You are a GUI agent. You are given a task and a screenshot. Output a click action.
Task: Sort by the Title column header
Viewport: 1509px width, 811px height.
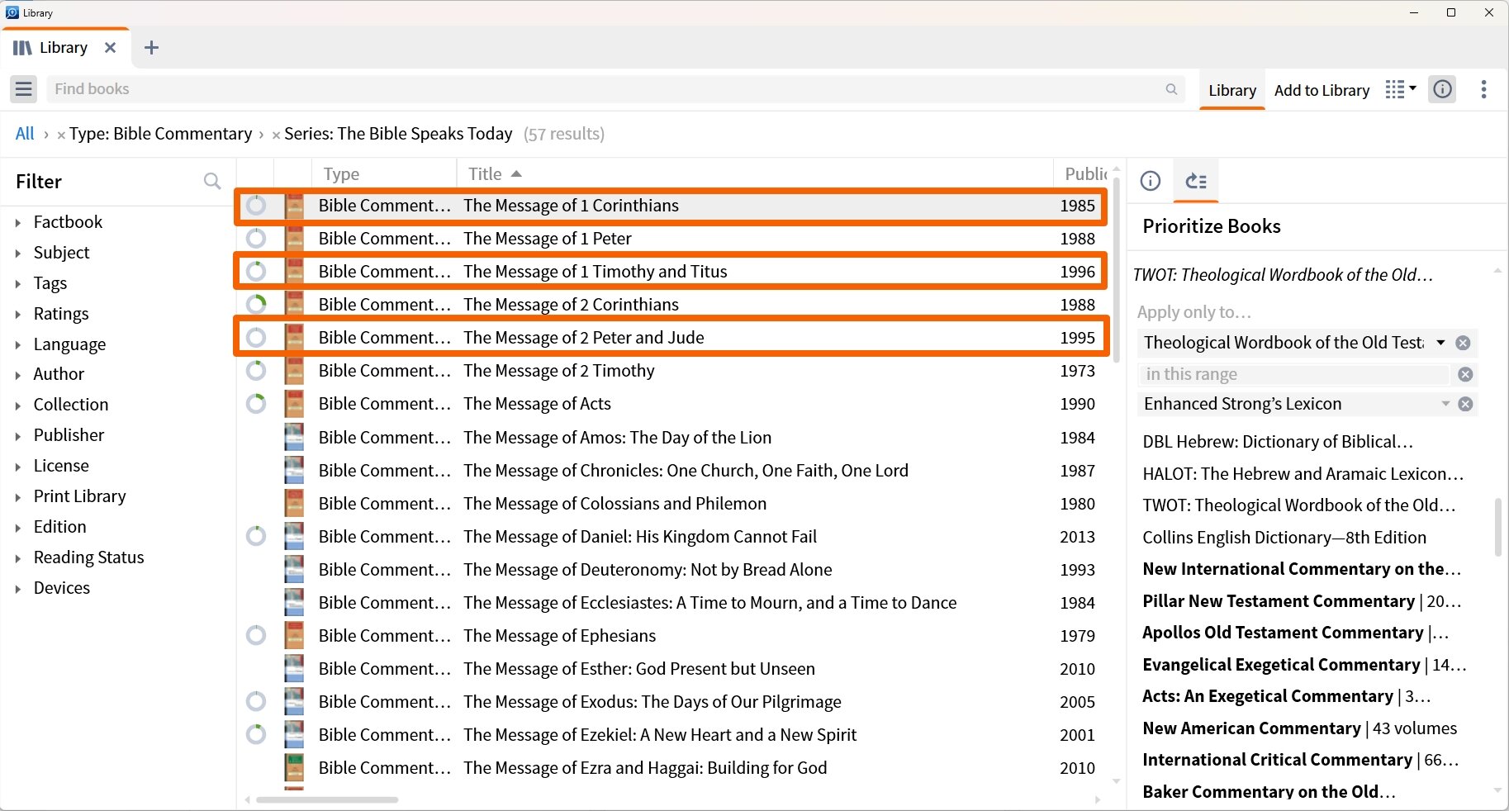point(495,174)
